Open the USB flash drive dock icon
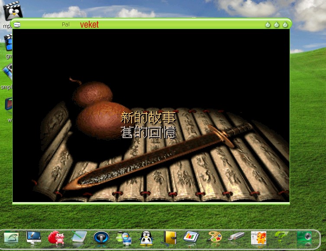Screen dimensions: 326x251 click(x=236, y=236)
